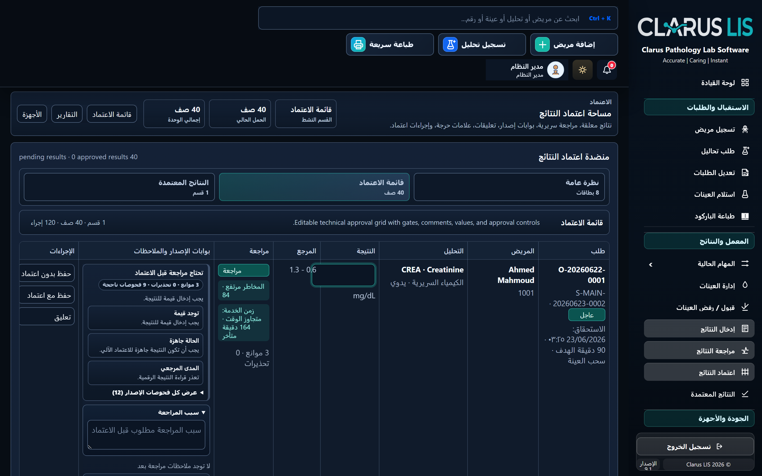Select the النتائج المعتمدة tab
The image size is (762, 476).
pyautogui.click(x=119, y=187)
